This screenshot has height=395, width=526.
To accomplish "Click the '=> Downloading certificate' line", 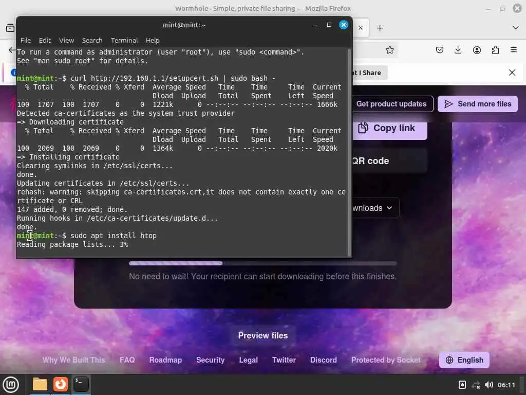I will click(x=70, y=122).
